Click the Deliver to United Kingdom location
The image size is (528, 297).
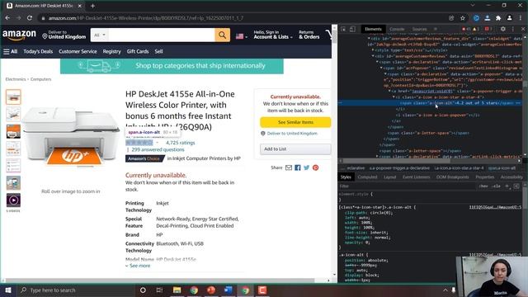tap(64, 35)
